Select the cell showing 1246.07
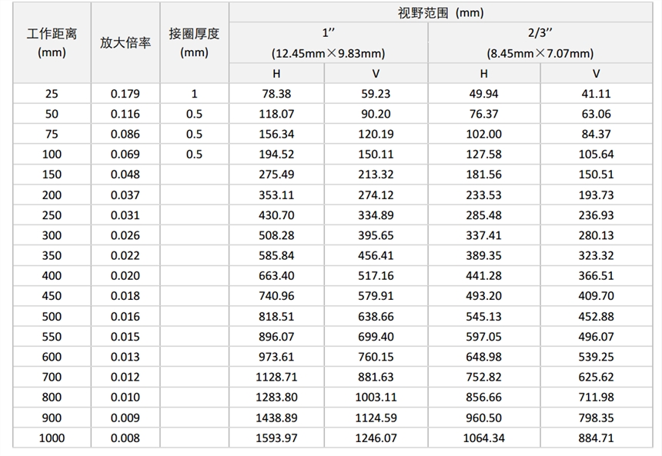662x456 pixels. pos(375,438)
